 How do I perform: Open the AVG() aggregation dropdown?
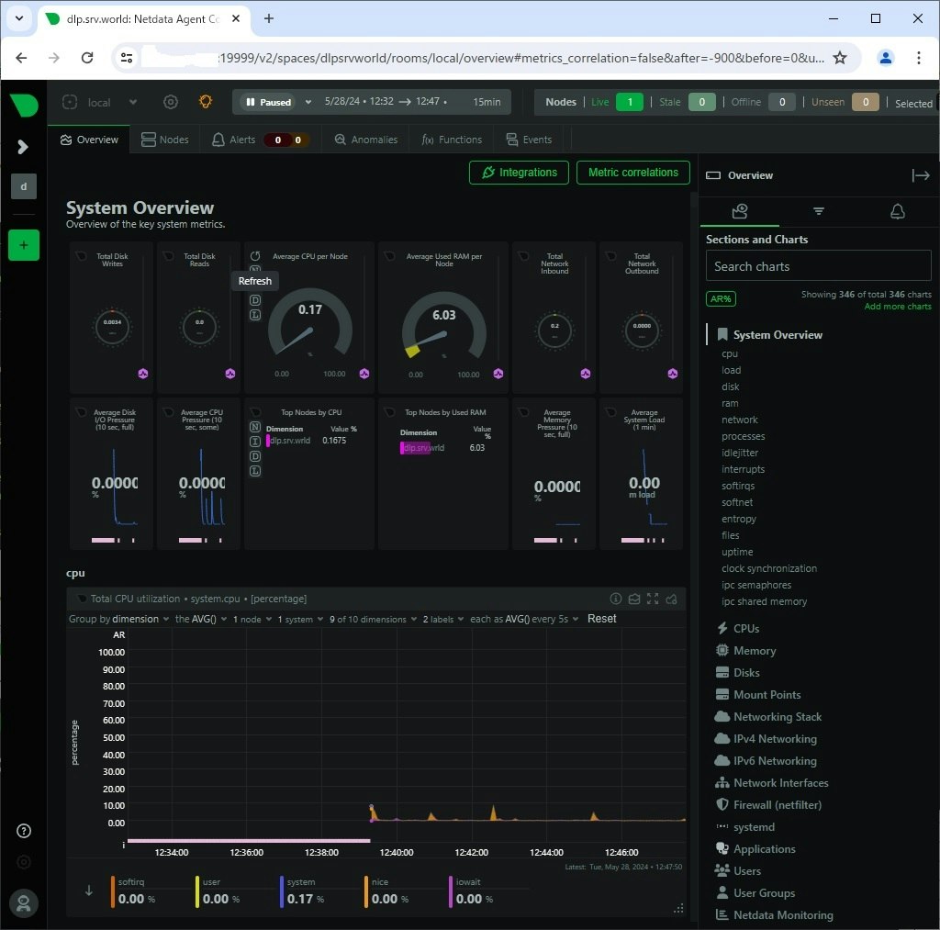point(201,619)
